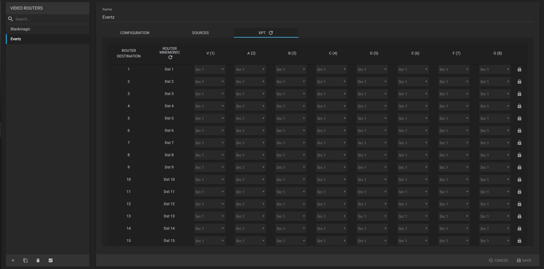Open F (7) source dropdown for Dst 7
544x269 pixels.
pos(454,143)
